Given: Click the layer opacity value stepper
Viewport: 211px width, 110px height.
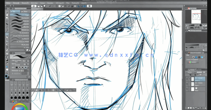Looking at the screenshot, I should 206,72.
